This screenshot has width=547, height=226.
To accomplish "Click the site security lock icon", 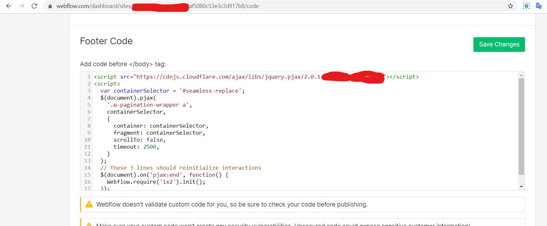I will coord(50,6).
